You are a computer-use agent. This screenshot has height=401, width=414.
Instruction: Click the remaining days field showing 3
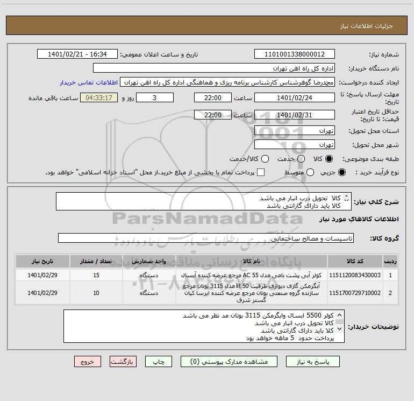click(155, 97)
